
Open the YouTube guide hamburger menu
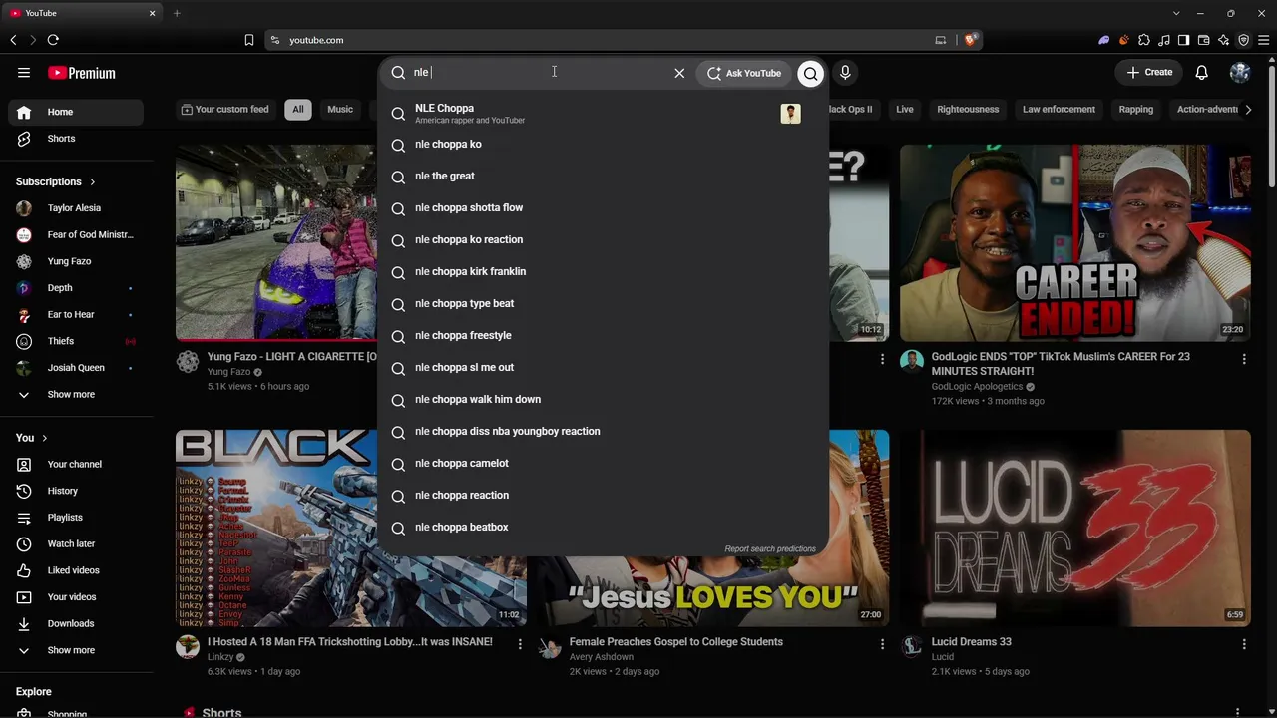24,73
